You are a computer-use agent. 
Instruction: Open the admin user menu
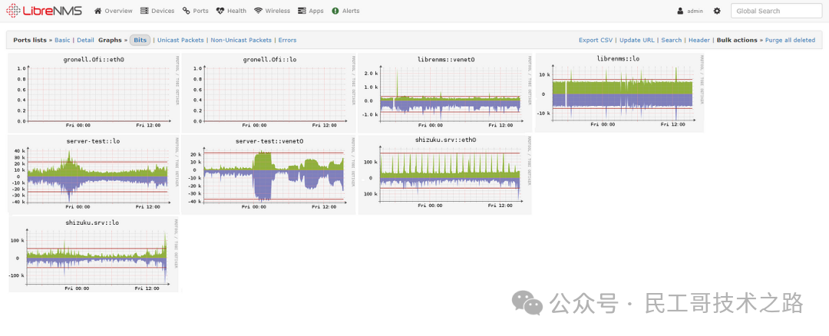pyautogui.click(x=690, y=11)
